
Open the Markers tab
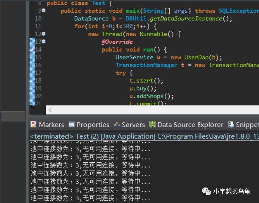coord(47,125)
